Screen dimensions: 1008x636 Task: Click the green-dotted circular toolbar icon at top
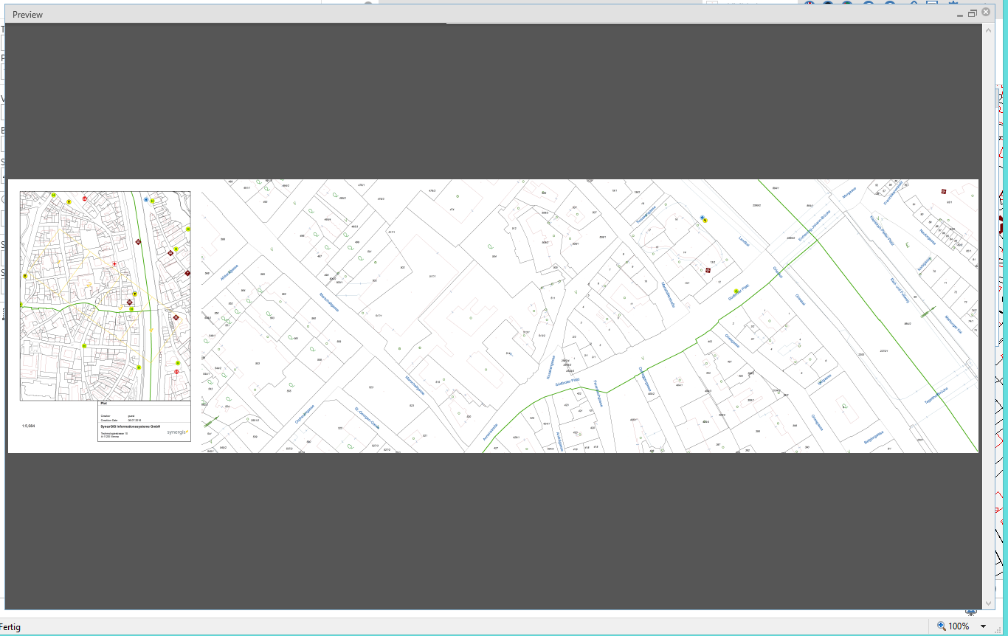(847, 4)
